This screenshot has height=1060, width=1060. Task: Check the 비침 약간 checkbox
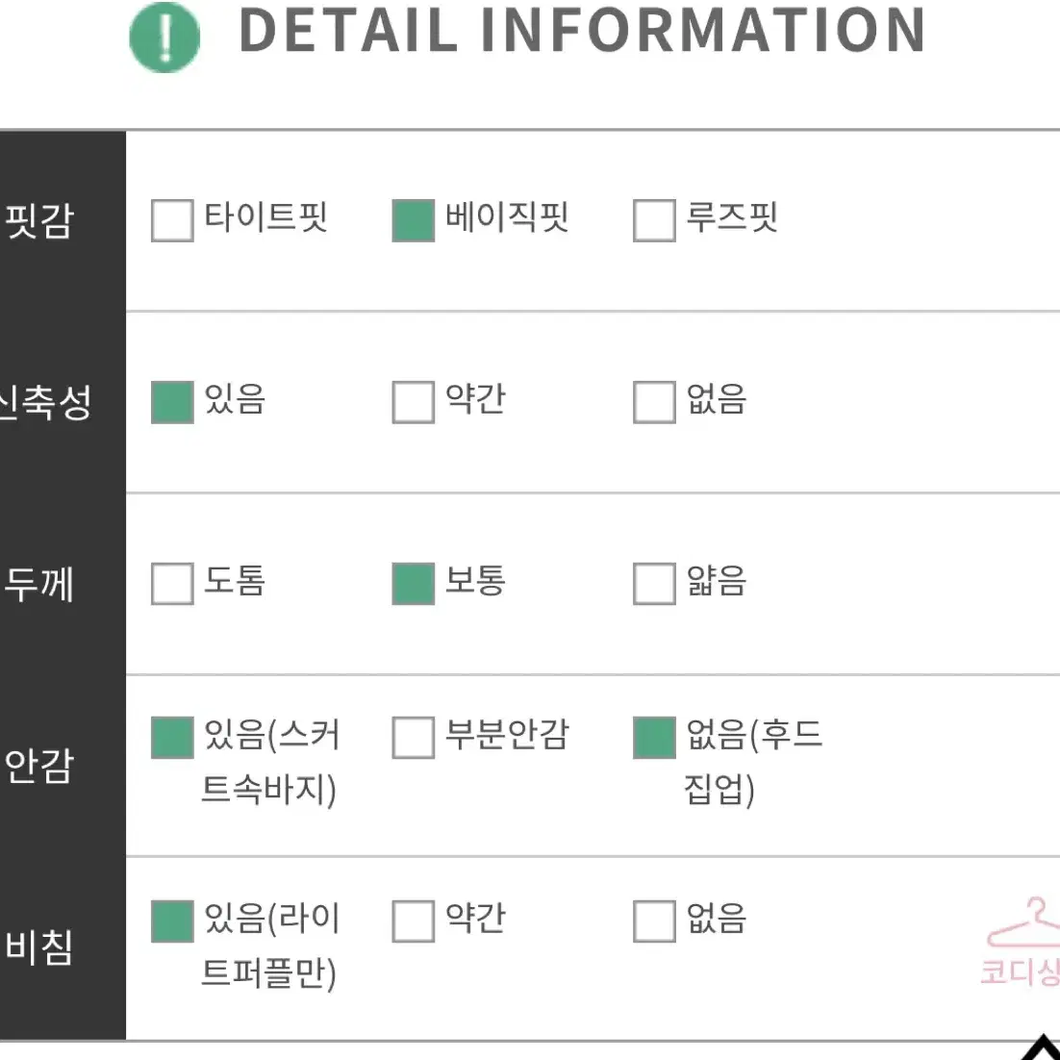tap(413, 921)
